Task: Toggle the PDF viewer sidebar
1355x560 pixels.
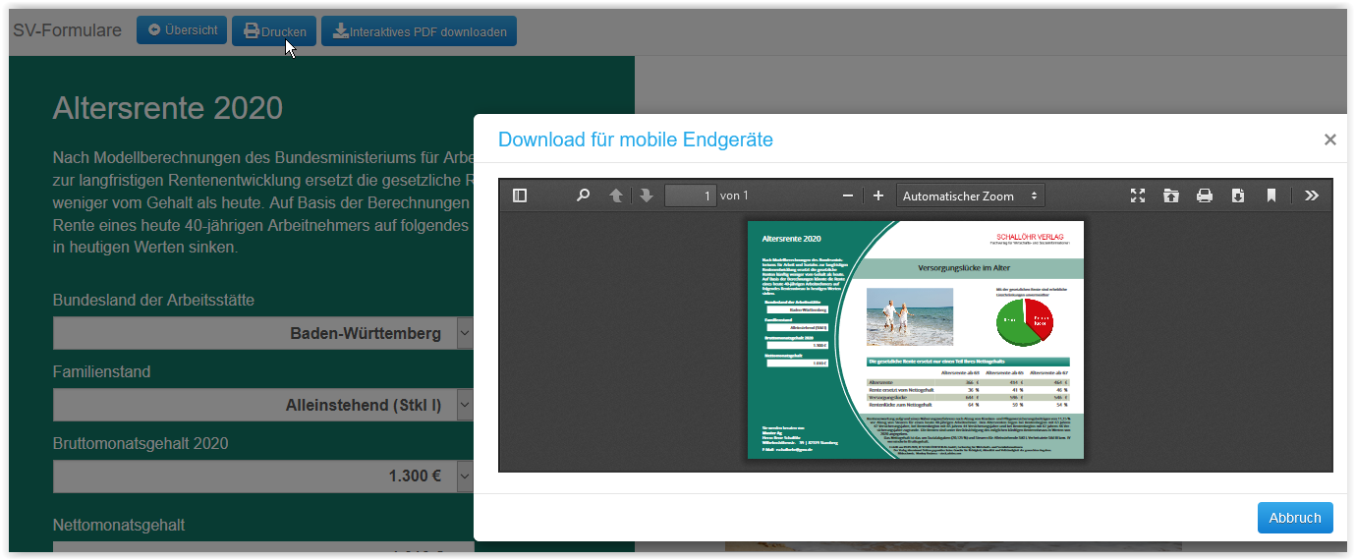Action: click(x=520, y=196)
